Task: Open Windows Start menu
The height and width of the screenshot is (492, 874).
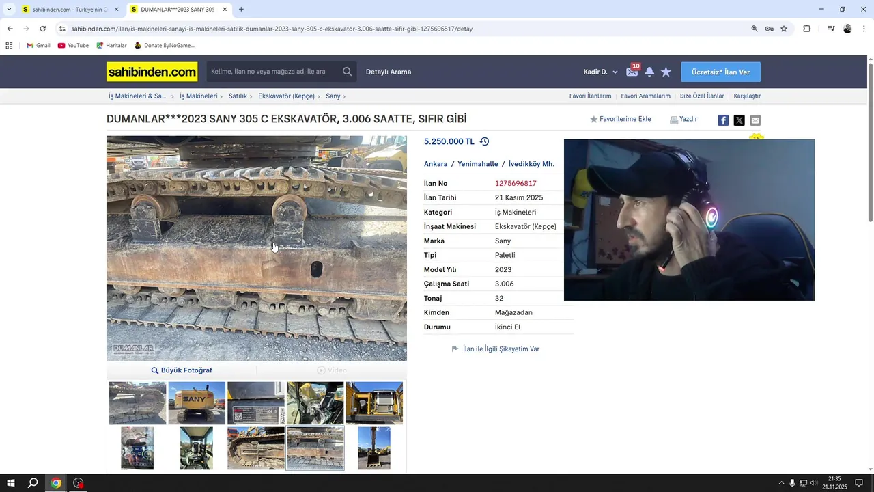Action: [11, 483]
